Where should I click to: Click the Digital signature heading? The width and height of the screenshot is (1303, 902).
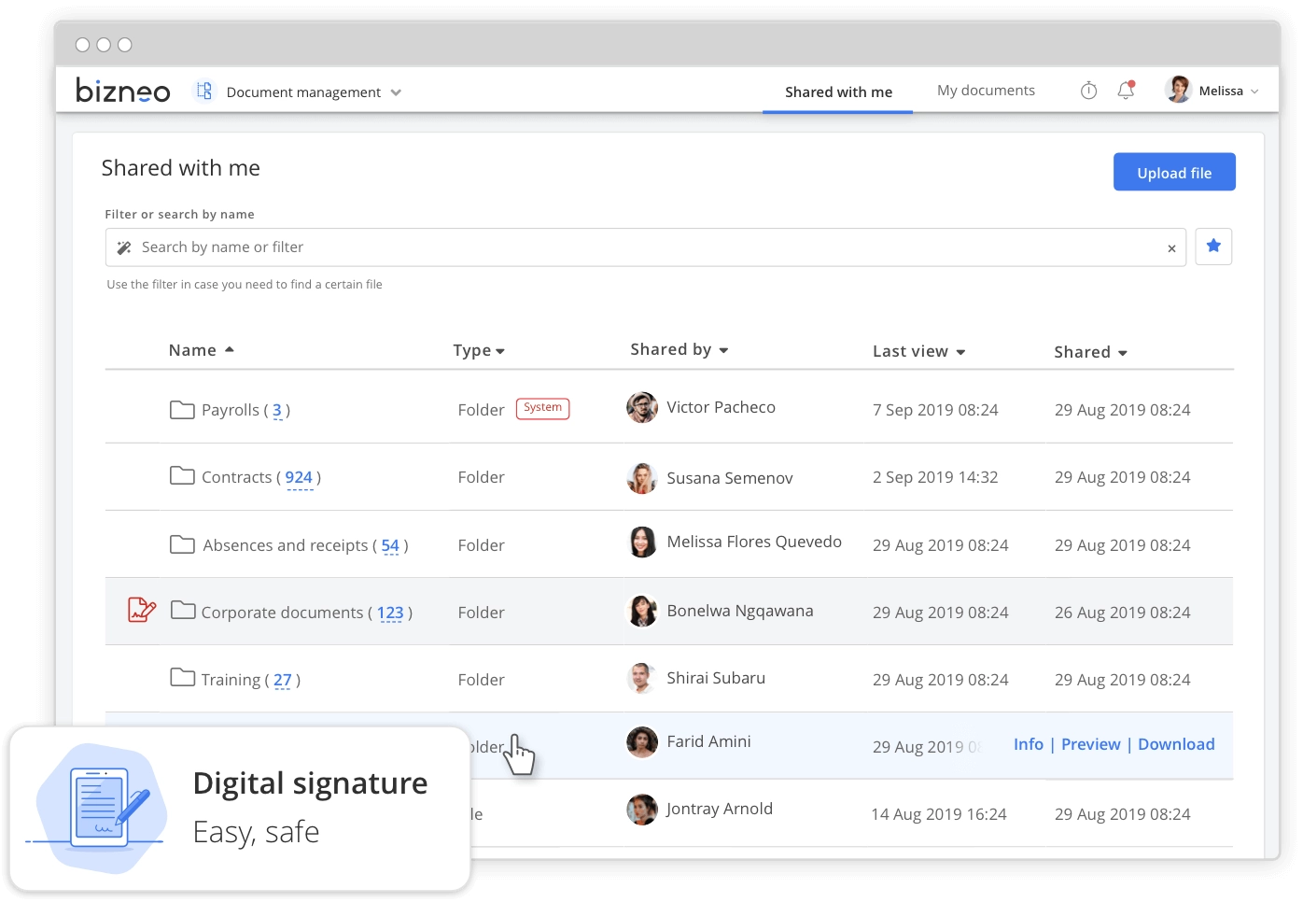tap(310, 783)
